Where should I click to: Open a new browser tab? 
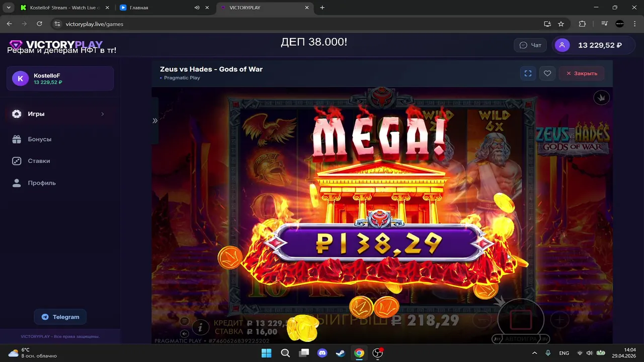[323, 8]
